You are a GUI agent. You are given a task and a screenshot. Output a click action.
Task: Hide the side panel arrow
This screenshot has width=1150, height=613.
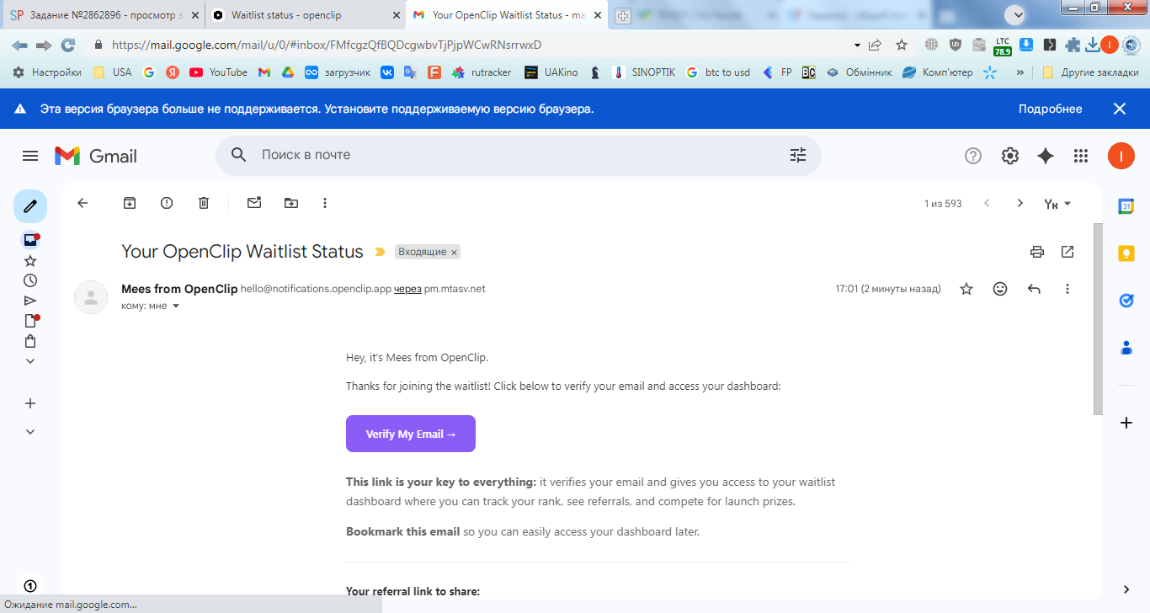point(1126,589)
